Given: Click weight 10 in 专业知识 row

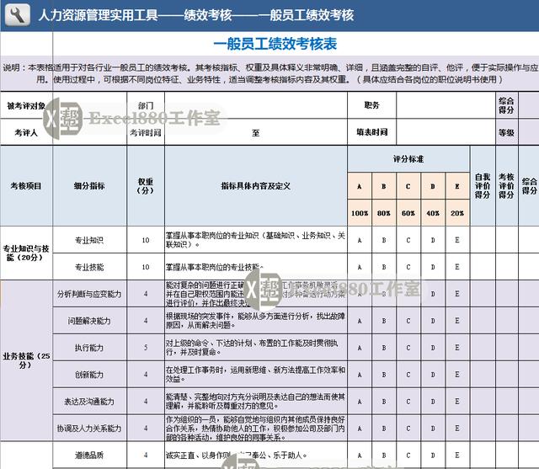Looking at the screenshot, I should pos(146,240).
